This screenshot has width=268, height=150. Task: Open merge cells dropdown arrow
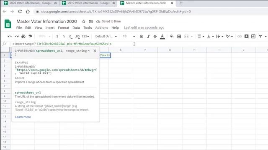(192, 37)
